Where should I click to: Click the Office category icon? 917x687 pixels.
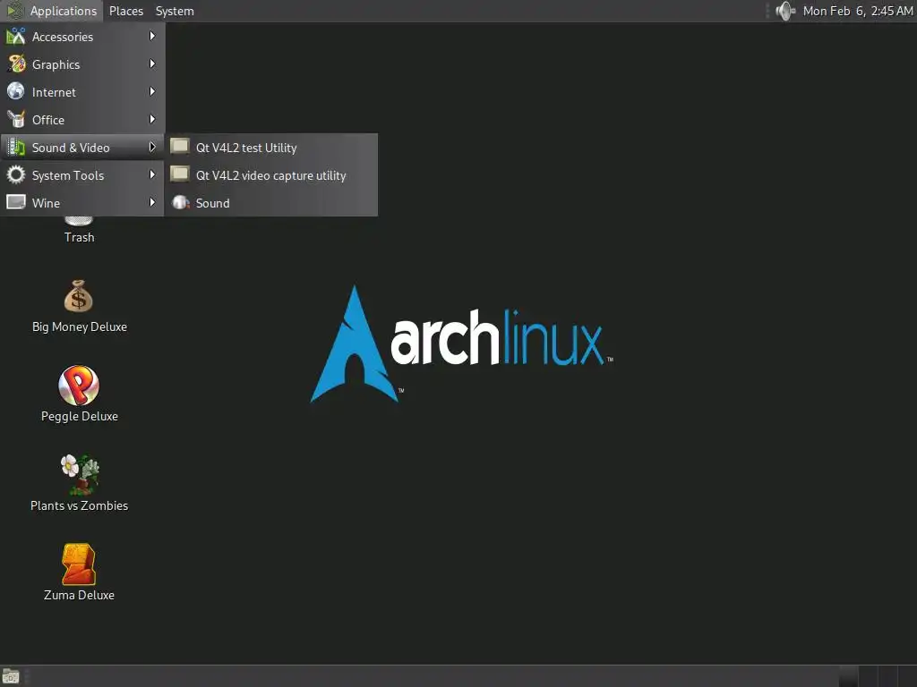pyautogui.click(x=16, y=119)
